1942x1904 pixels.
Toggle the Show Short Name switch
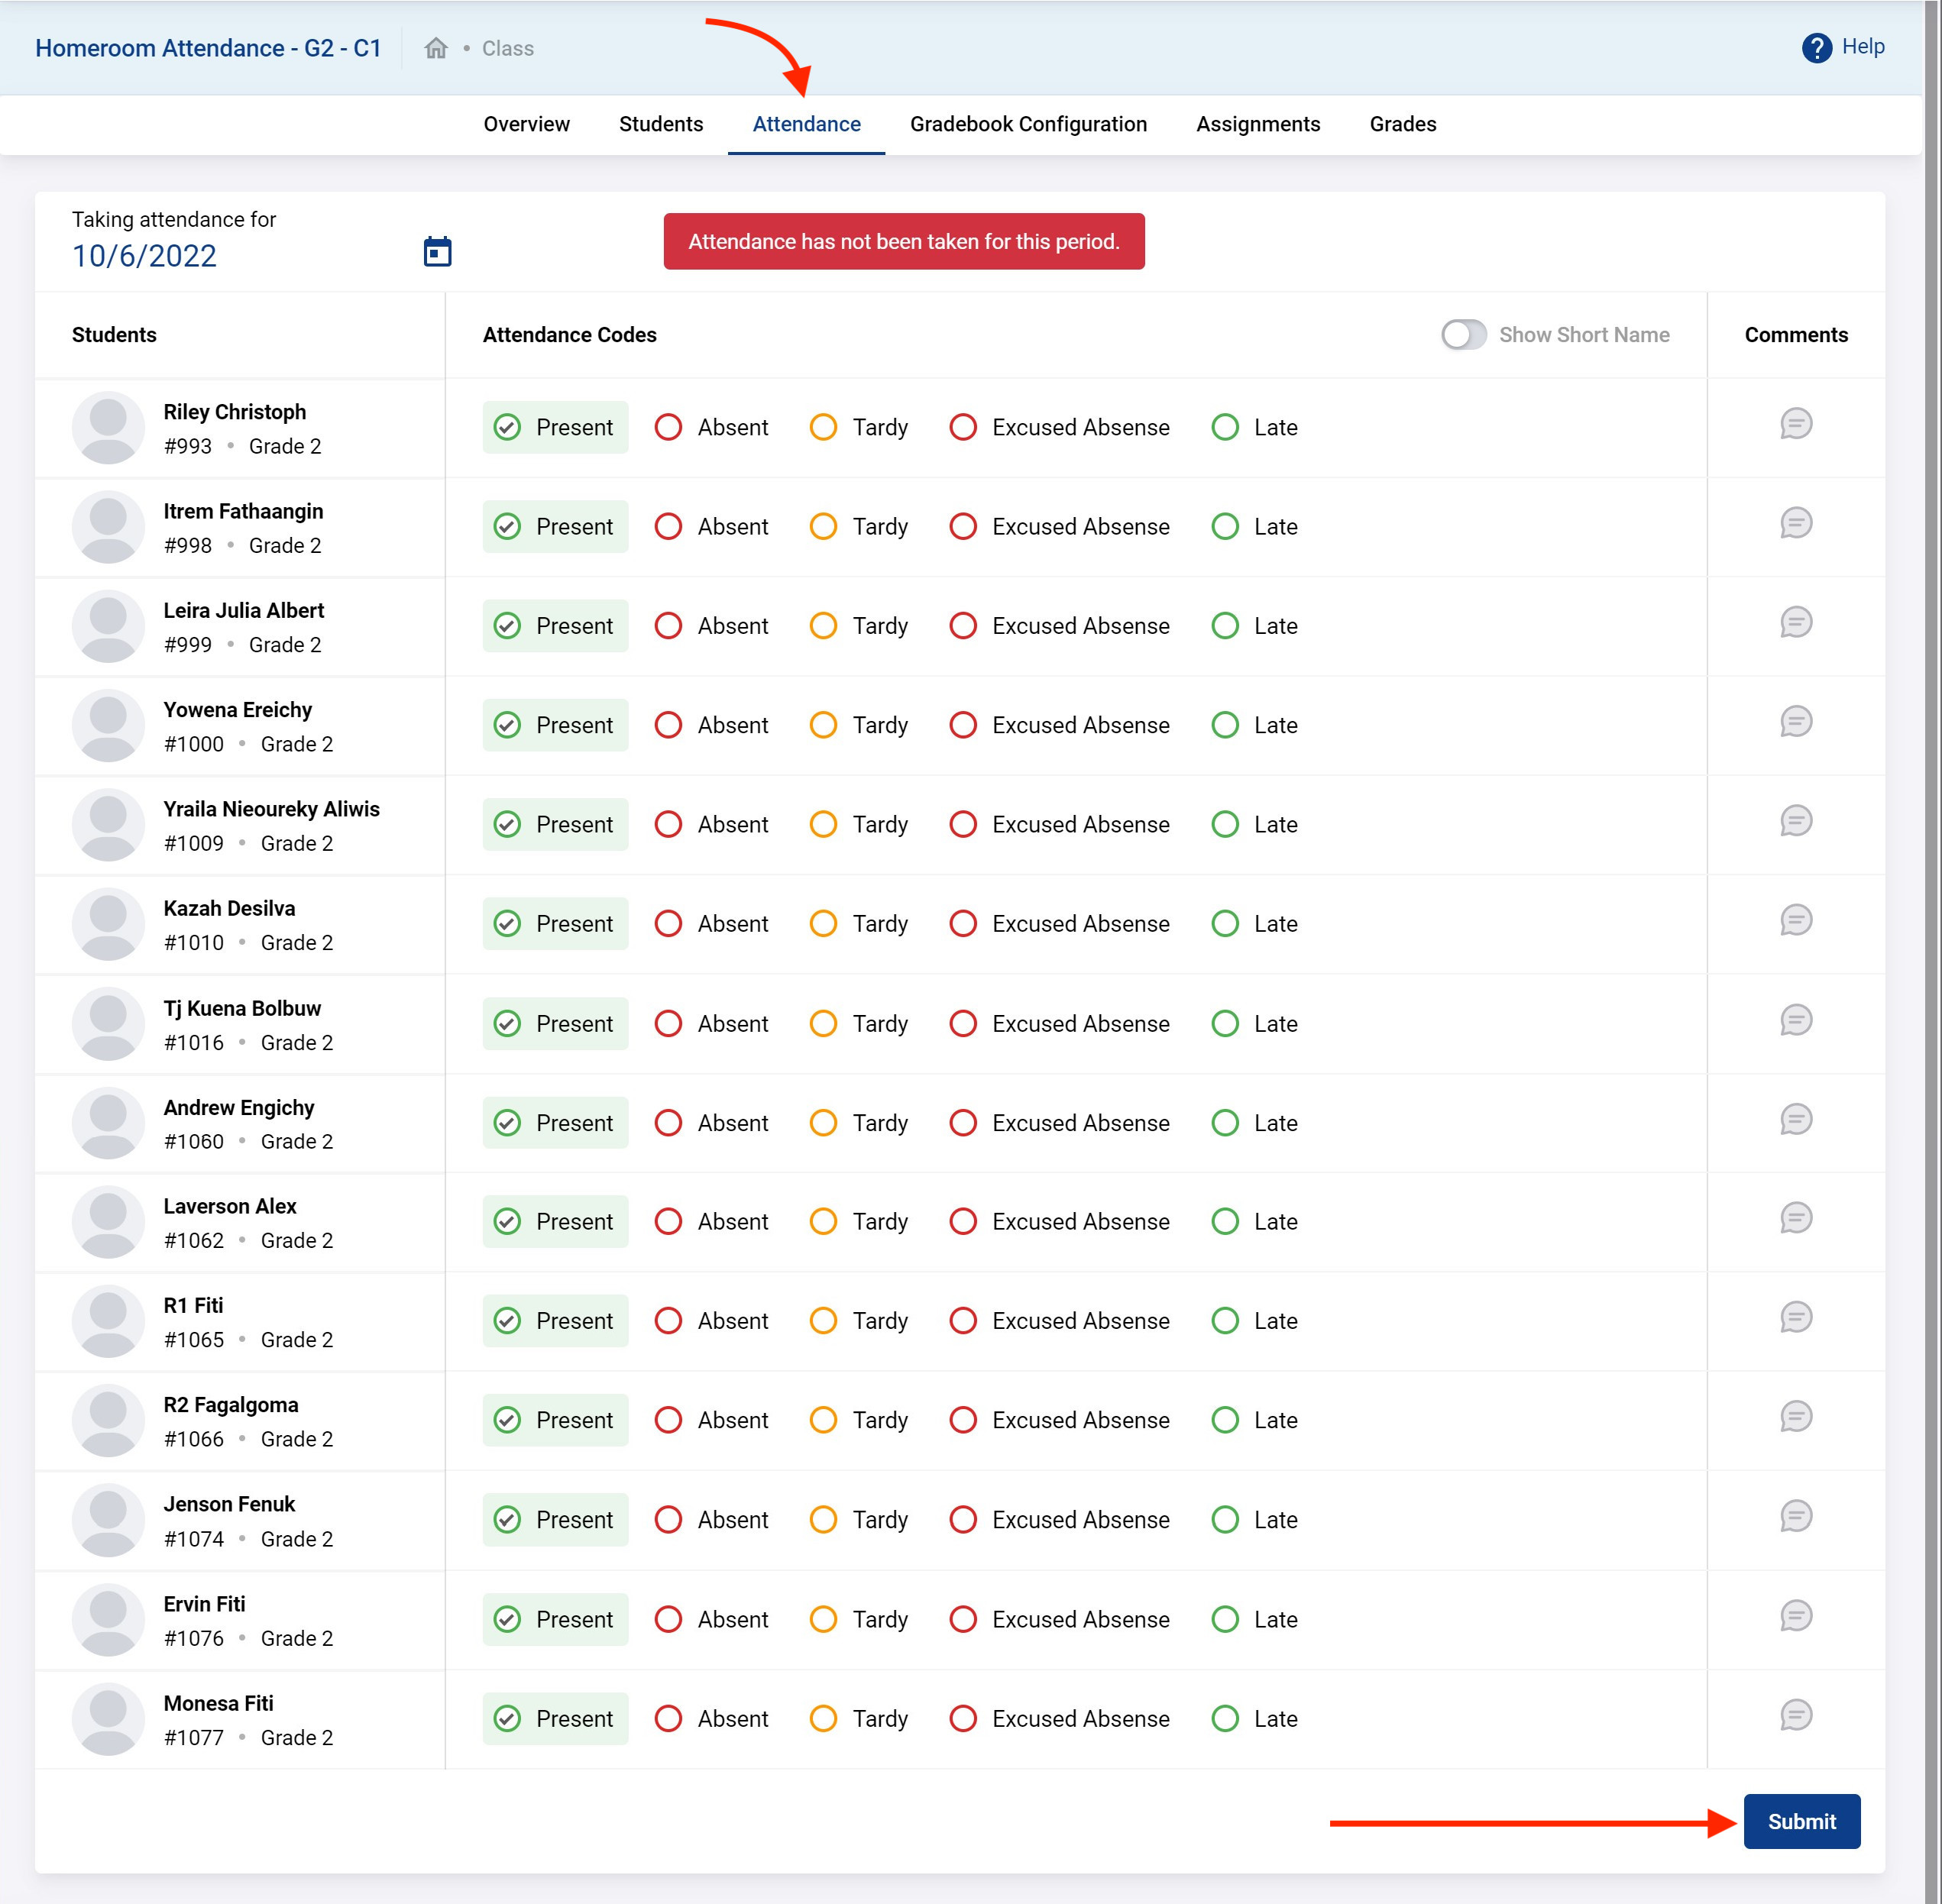[1463, 335]
